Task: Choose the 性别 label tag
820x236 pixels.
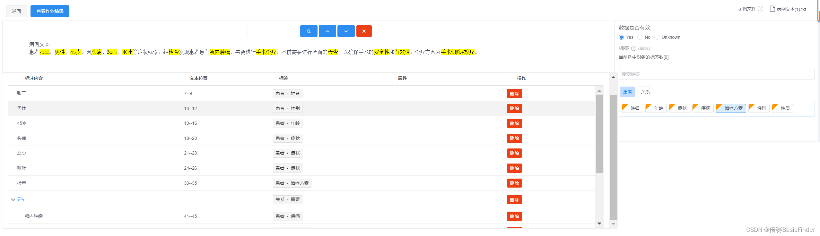Action: pos(759,108)
